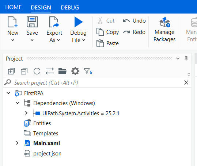Switch to the DESIGN tab

(41, 8)
